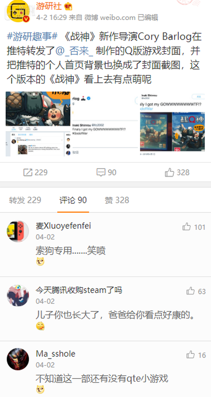Select the 评论 90 tab
The height and width of the screenshot is (397, 211).
(x=73, y=200)
